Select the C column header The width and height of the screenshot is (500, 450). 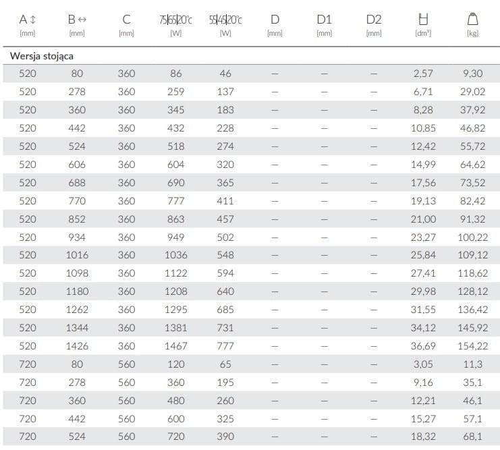(x=126, y=20)
